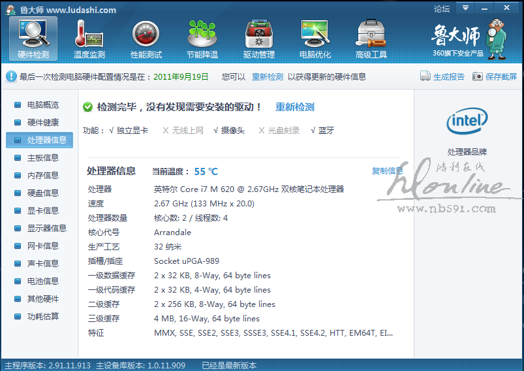Launch the 性能测试 performance test
The image size is (524, 371).
tap(146, 39)
